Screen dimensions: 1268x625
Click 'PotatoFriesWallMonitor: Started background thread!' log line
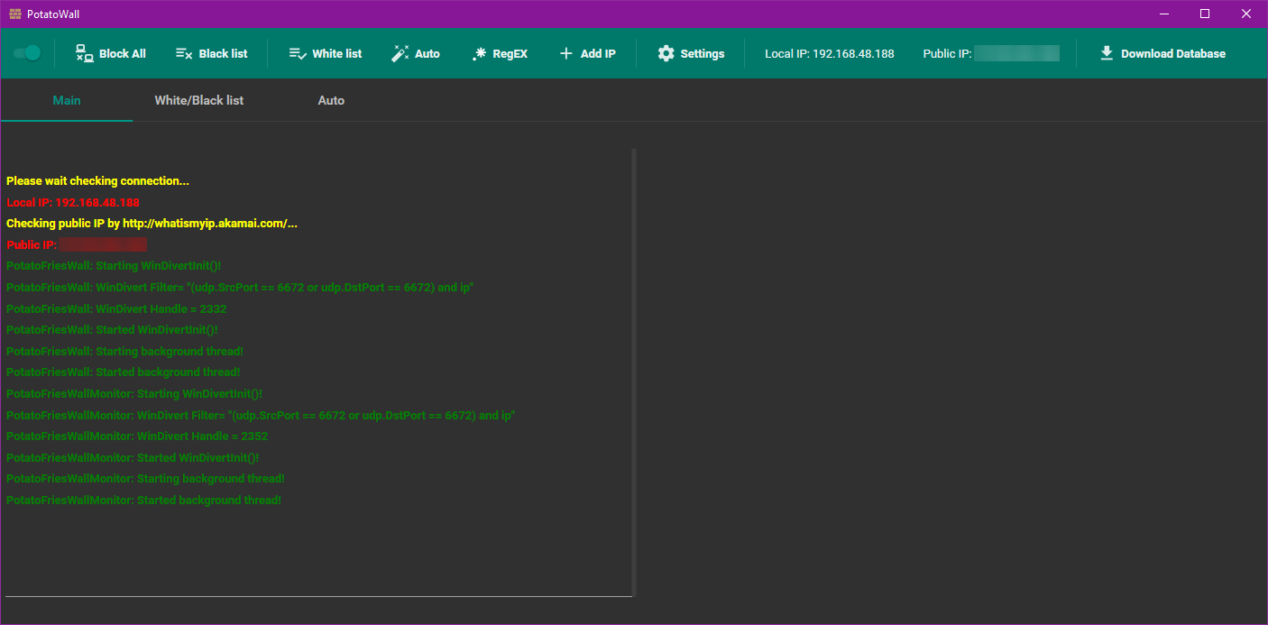[x=143, y=500]
